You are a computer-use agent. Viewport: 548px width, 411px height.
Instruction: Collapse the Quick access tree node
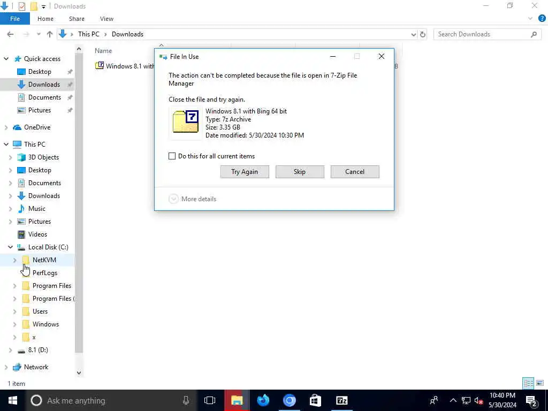[6, 59]
